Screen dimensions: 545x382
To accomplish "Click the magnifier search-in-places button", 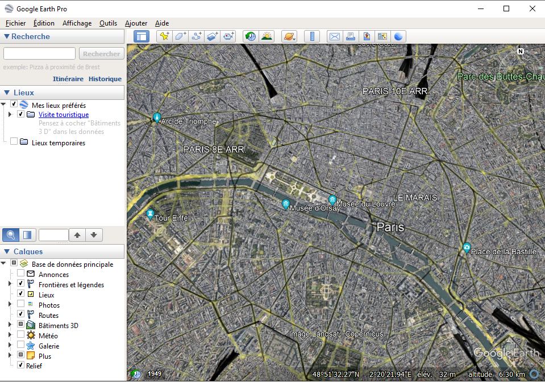I will (11, 235).
